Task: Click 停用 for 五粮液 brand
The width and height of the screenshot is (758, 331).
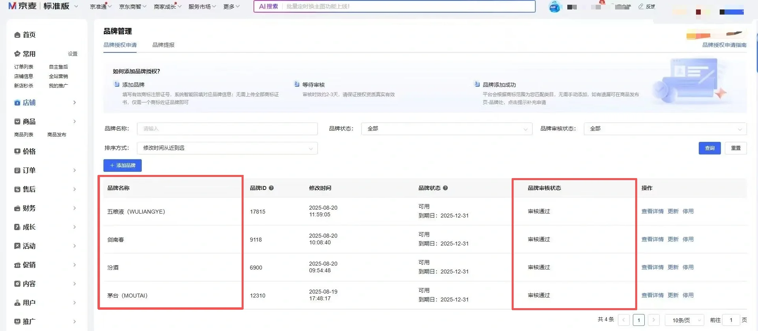Action: click(x=688, y=211)
